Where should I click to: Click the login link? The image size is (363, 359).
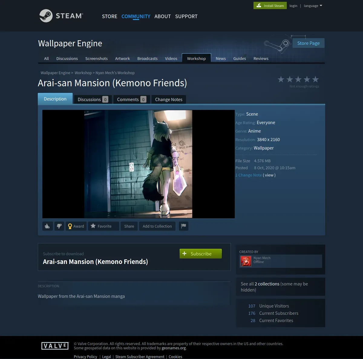pyautogui.click(x=293, y=6)
